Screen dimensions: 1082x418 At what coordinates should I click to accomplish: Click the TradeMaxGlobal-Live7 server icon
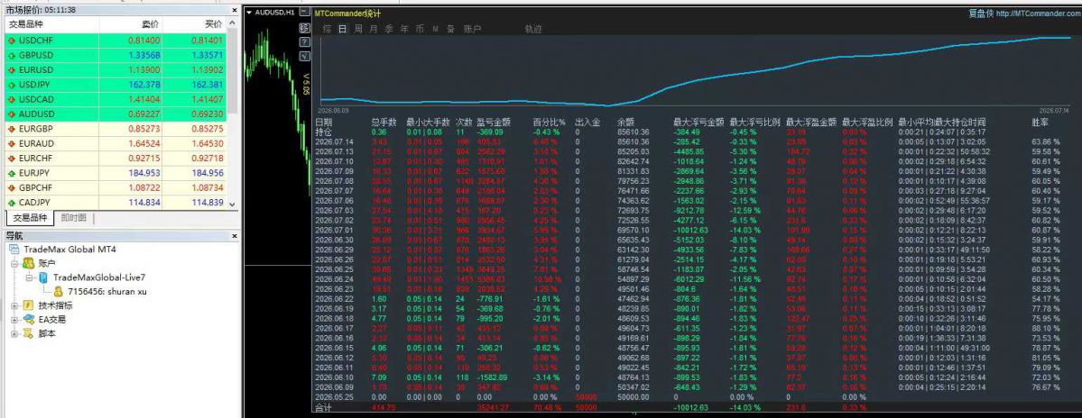pyautogui.click(x=42, y=277)
